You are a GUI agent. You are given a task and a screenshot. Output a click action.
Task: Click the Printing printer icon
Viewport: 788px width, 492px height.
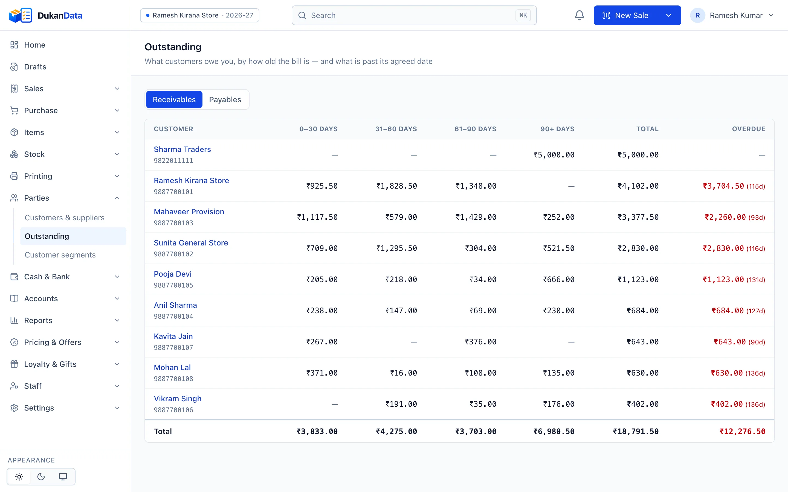tap(14, 176)
